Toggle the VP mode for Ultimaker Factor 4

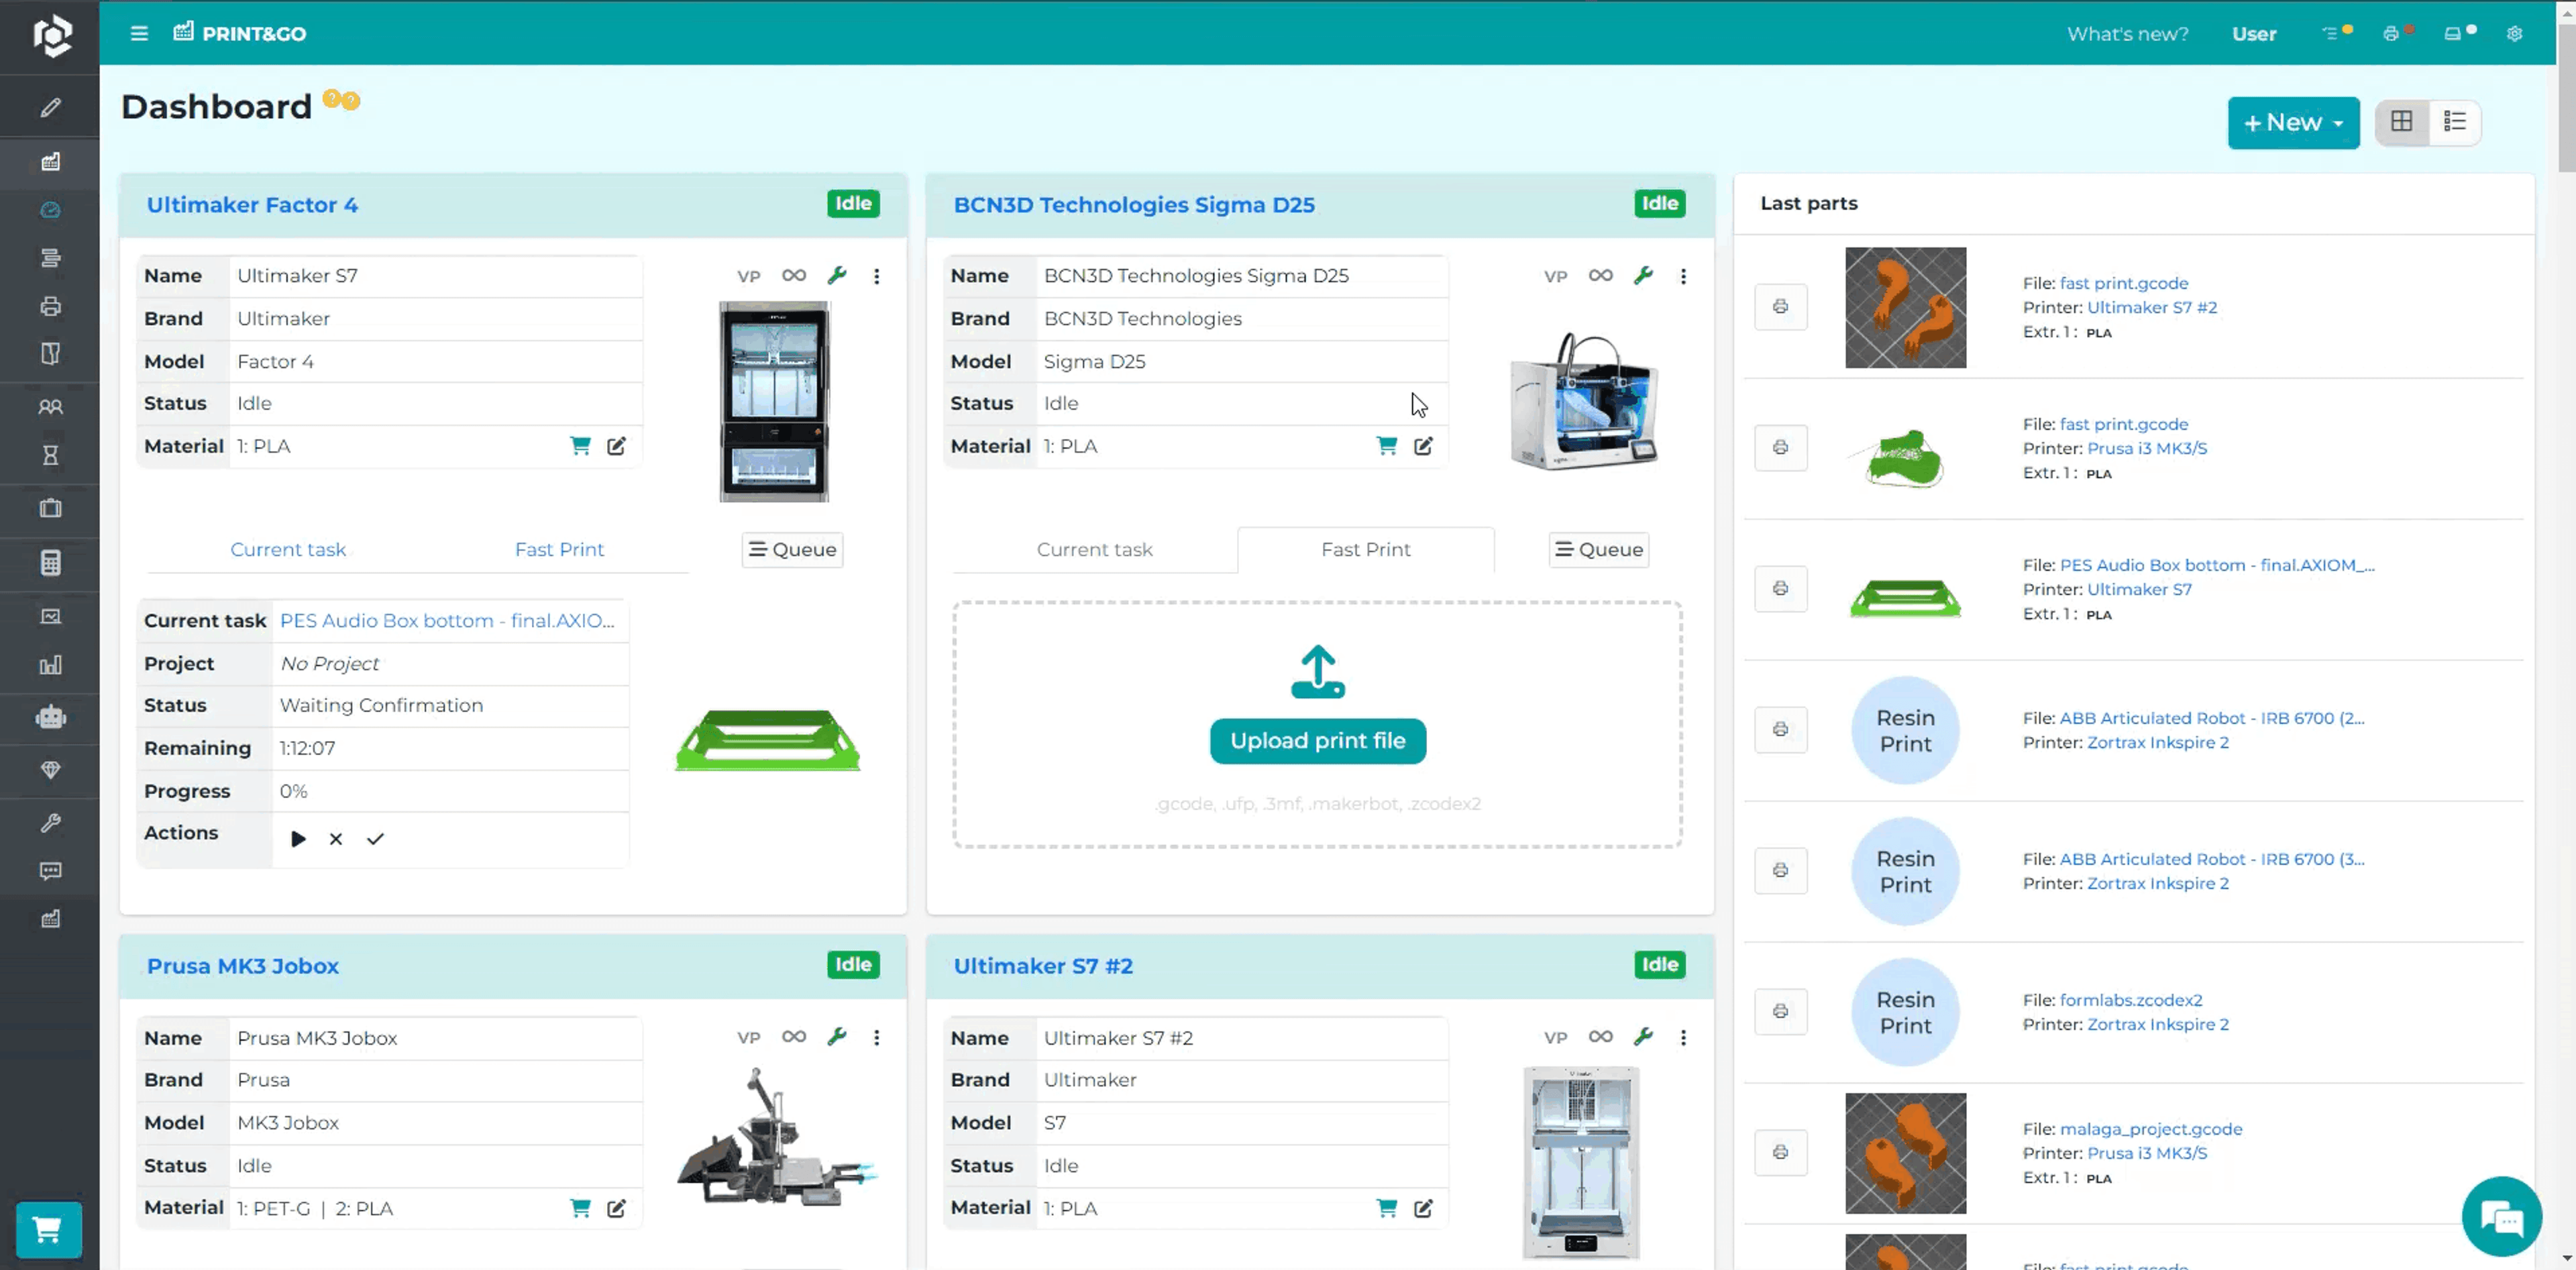click(749, 274)
